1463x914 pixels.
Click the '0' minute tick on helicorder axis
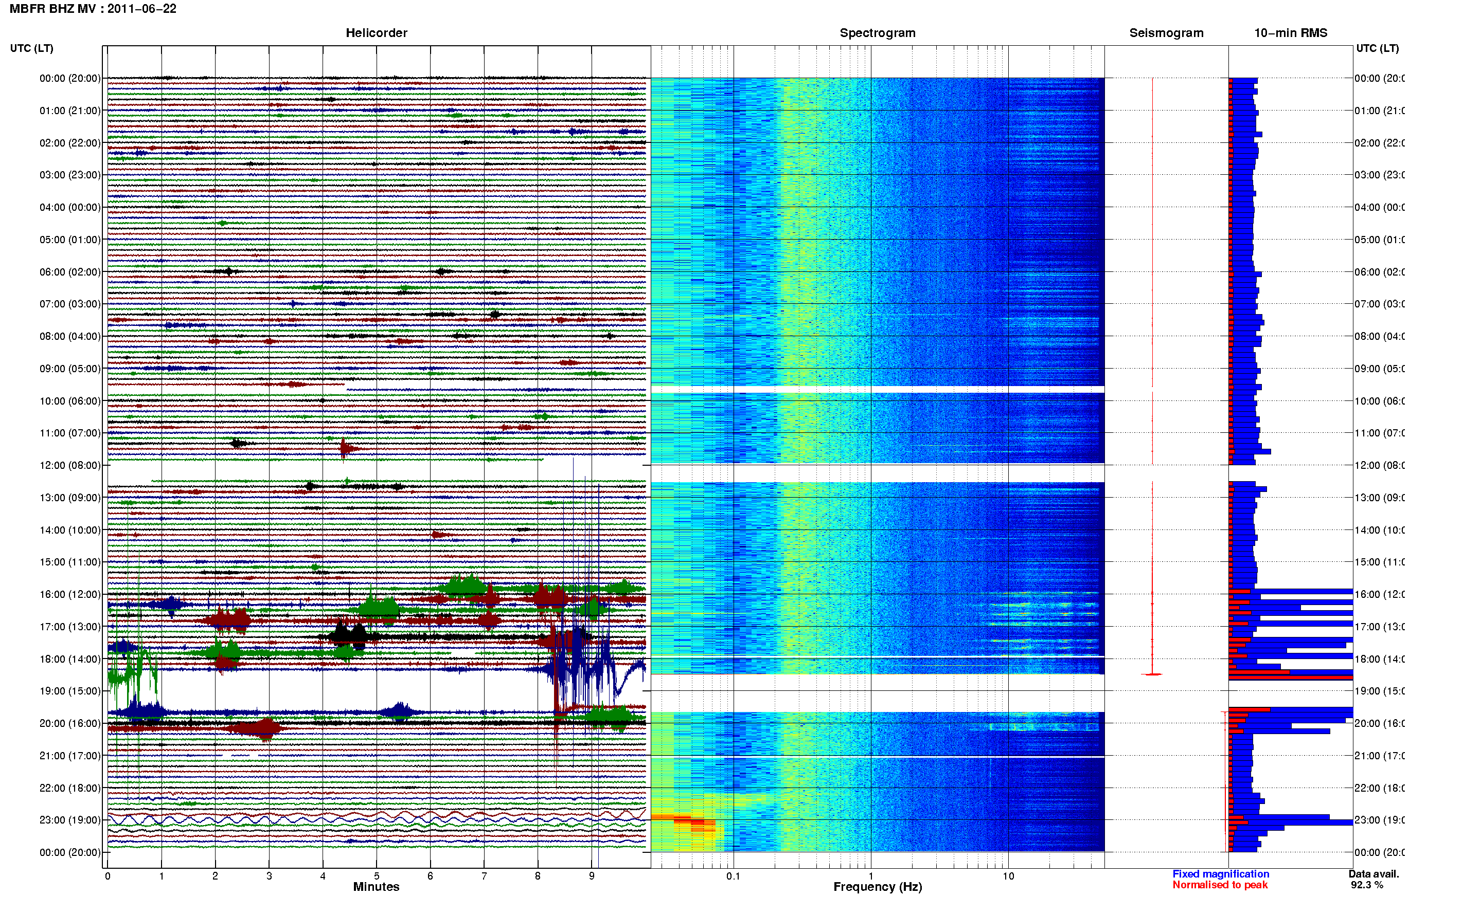pyautogui.click(x=108, y=876)
